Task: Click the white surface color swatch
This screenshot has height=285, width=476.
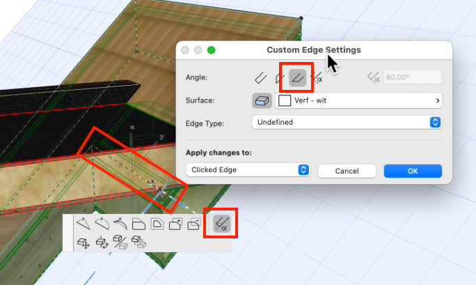Action: (x=285, y=100)
